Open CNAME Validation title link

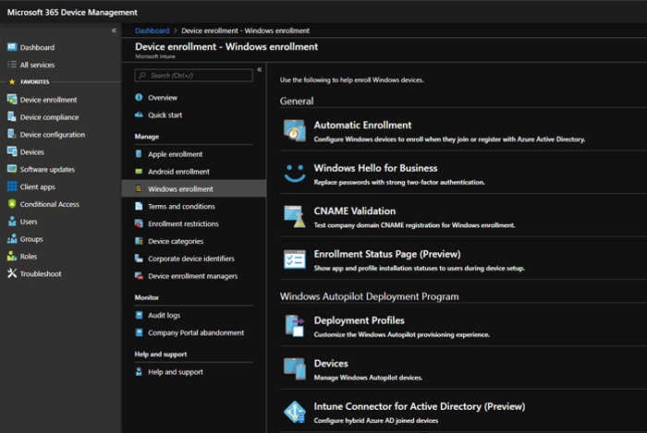tap(354, 210)
